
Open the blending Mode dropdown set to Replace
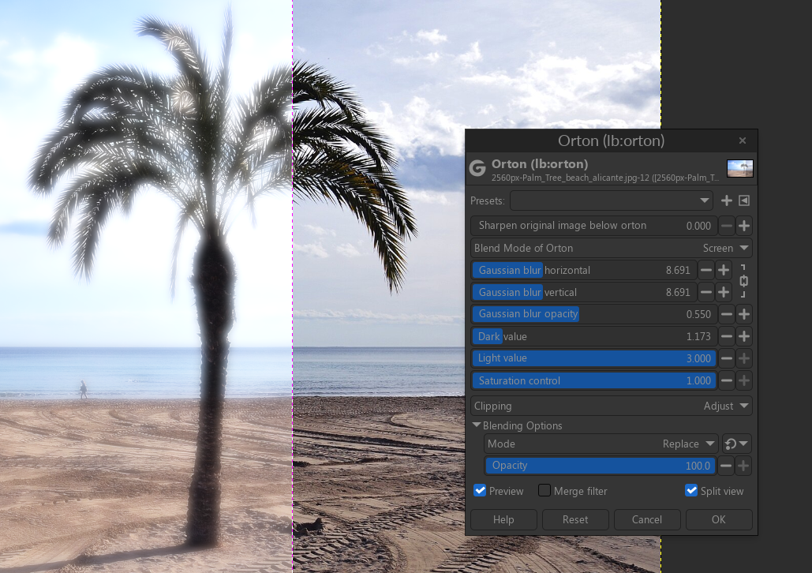[601, 444]
